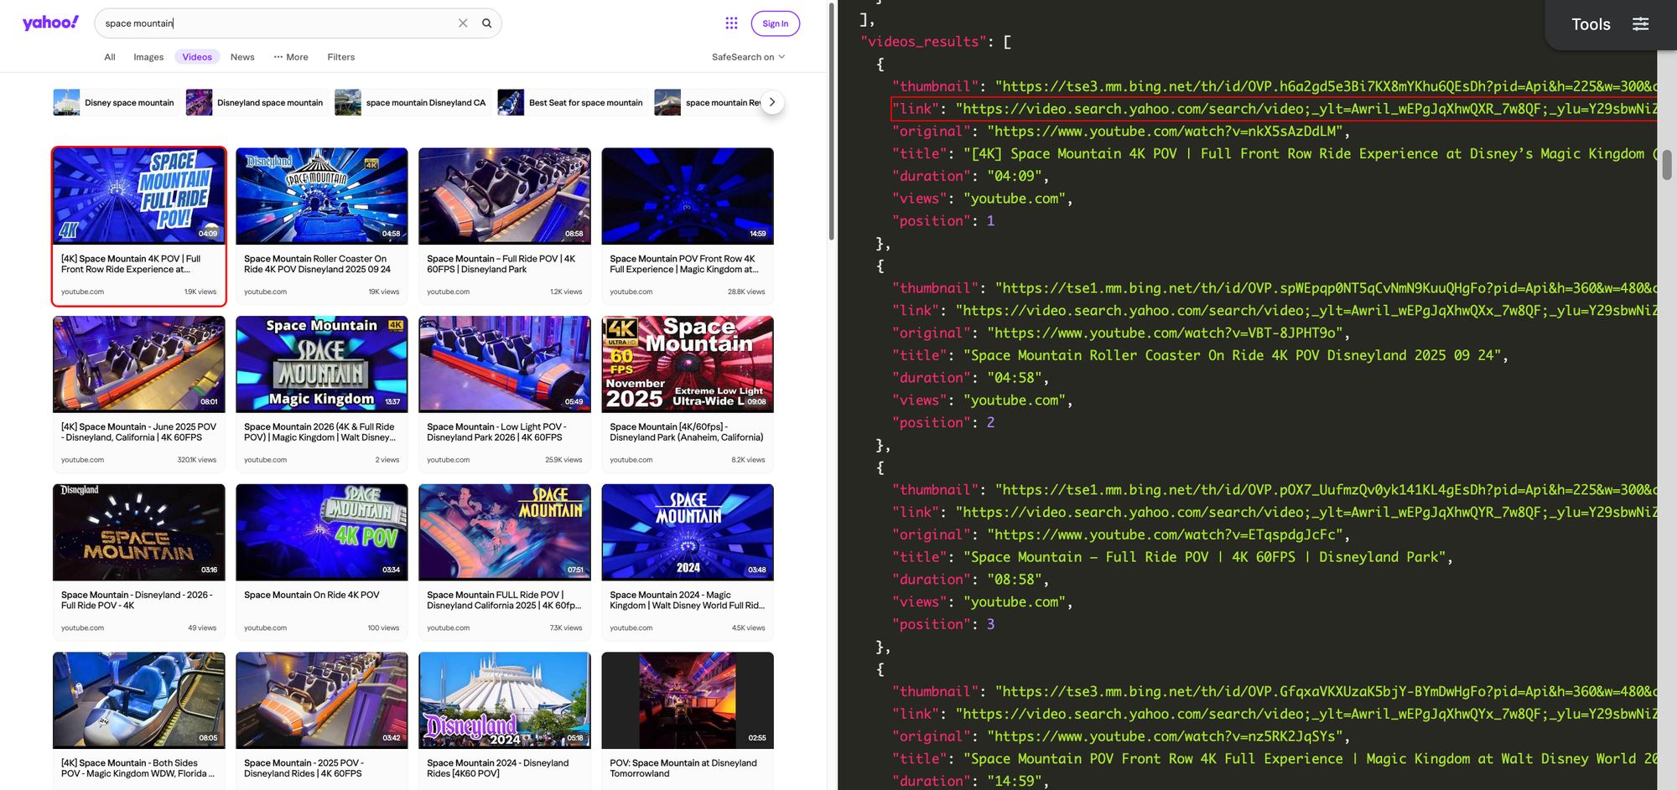1677x790 pixels.
Task: Click title '[4K] Space Mountain 4K POV | Full Front Row'
Action: (x=131, y=264)
